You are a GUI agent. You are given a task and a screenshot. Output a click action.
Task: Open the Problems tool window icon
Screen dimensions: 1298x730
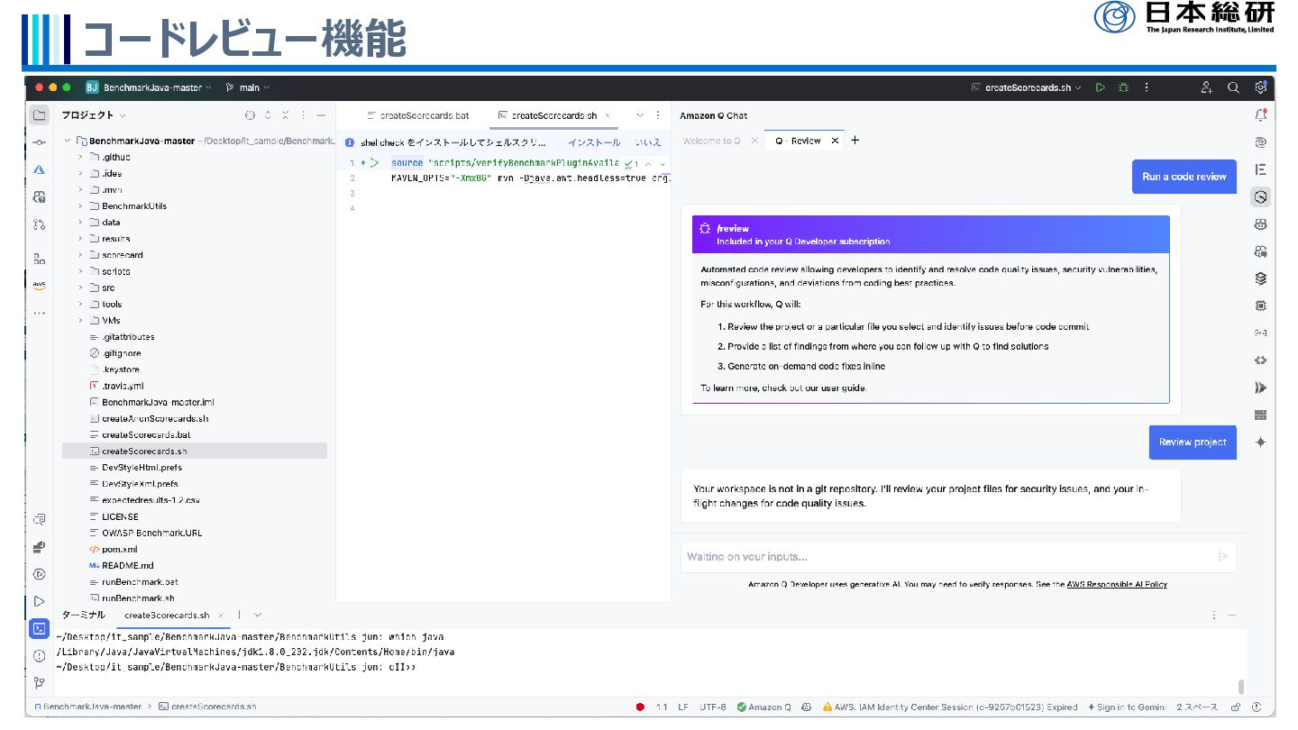coord(39,655)
